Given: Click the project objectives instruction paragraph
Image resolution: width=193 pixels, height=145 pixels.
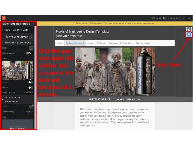Looking at the screenshot, I should point(114,117).
